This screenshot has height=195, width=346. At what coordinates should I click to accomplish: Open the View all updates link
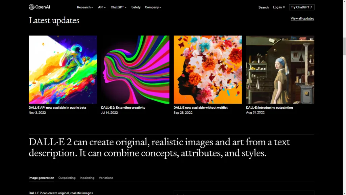[x=302, y=19]
